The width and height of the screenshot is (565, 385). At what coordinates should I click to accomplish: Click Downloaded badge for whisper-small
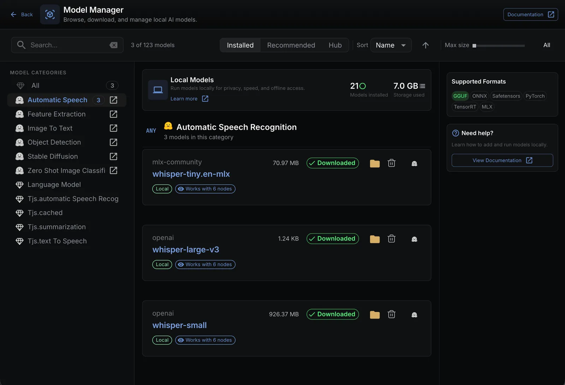click(333, 314)
